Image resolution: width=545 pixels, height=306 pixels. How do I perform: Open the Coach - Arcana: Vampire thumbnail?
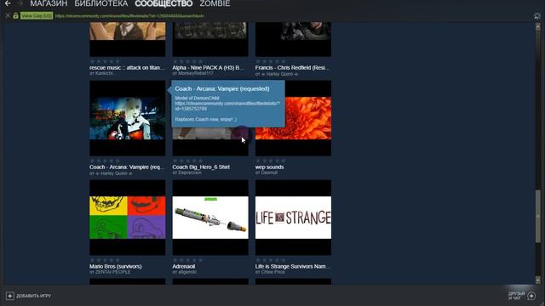pos(128,118)
